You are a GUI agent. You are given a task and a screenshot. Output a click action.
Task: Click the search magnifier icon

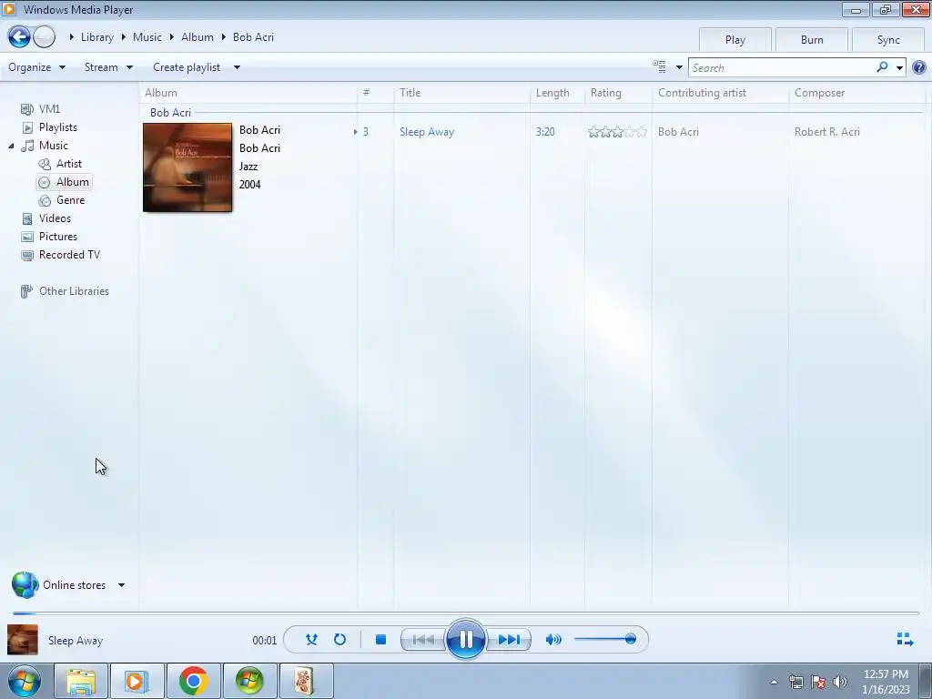[882, 67]
